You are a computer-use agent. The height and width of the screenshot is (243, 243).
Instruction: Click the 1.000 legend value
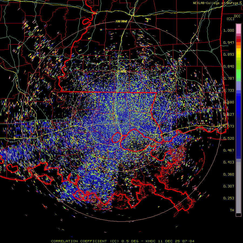pyautogui.click(x=229, y=30)
